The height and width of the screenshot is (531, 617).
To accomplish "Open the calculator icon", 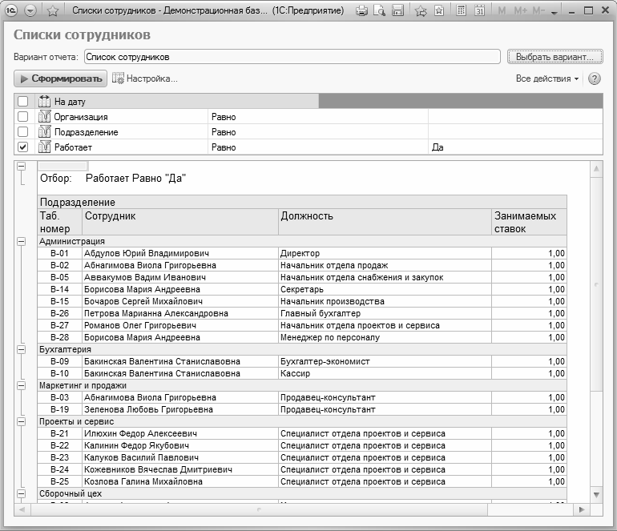I will tap(461, 10).
